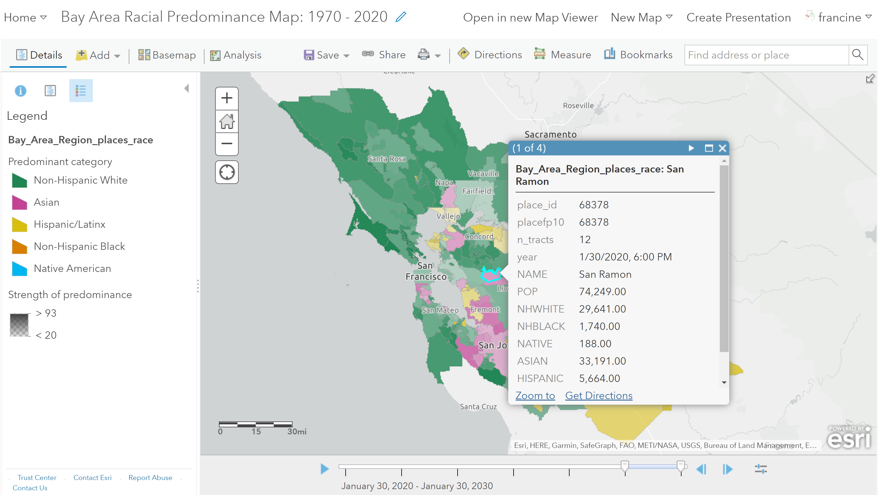Click the edit title pencil icon

click(x=400, y=16)
